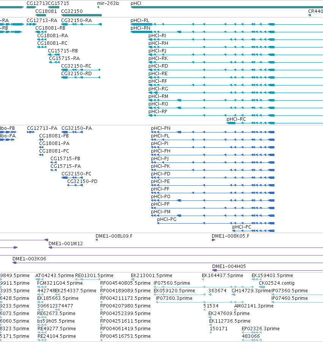Click the CG12713 gene label

(37, 3)
